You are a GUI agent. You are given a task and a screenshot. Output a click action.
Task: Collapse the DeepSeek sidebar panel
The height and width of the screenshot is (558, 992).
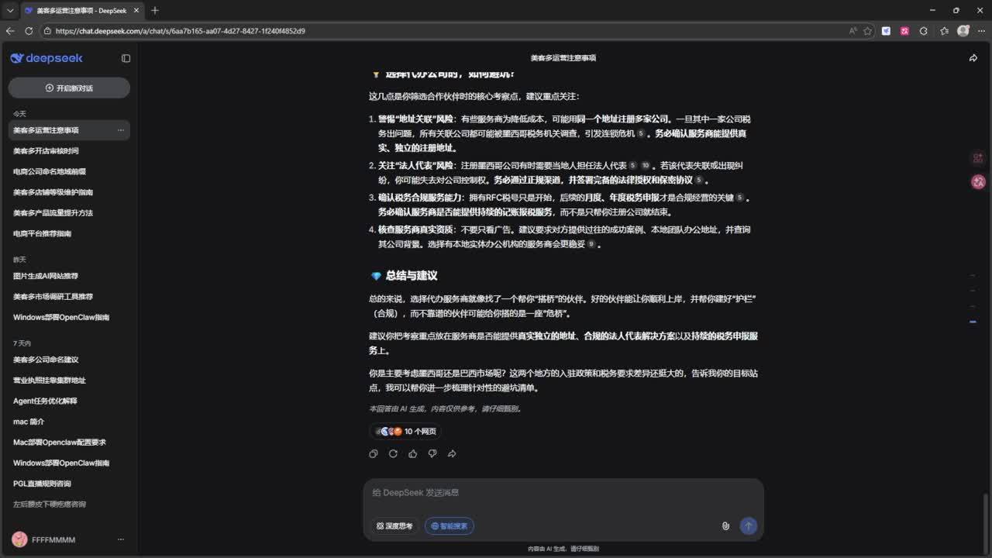click(126, 58)
